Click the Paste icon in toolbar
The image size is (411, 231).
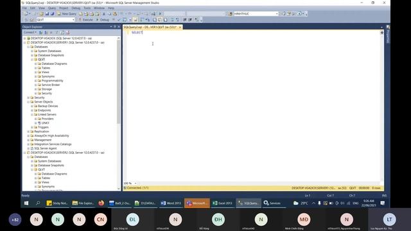tap(115, 13)
